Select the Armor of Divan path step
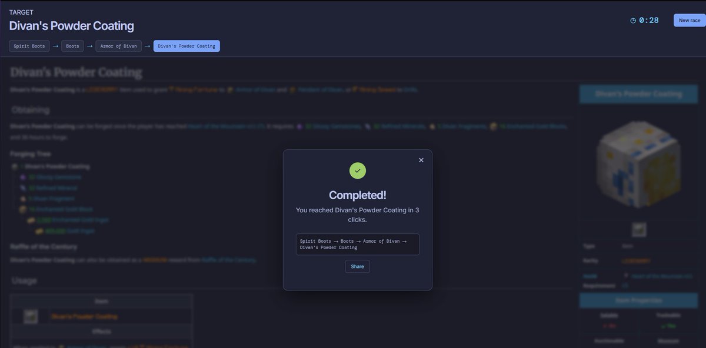Screen dimensions: 706x348 pyautogui.click(x=119, y=46)
